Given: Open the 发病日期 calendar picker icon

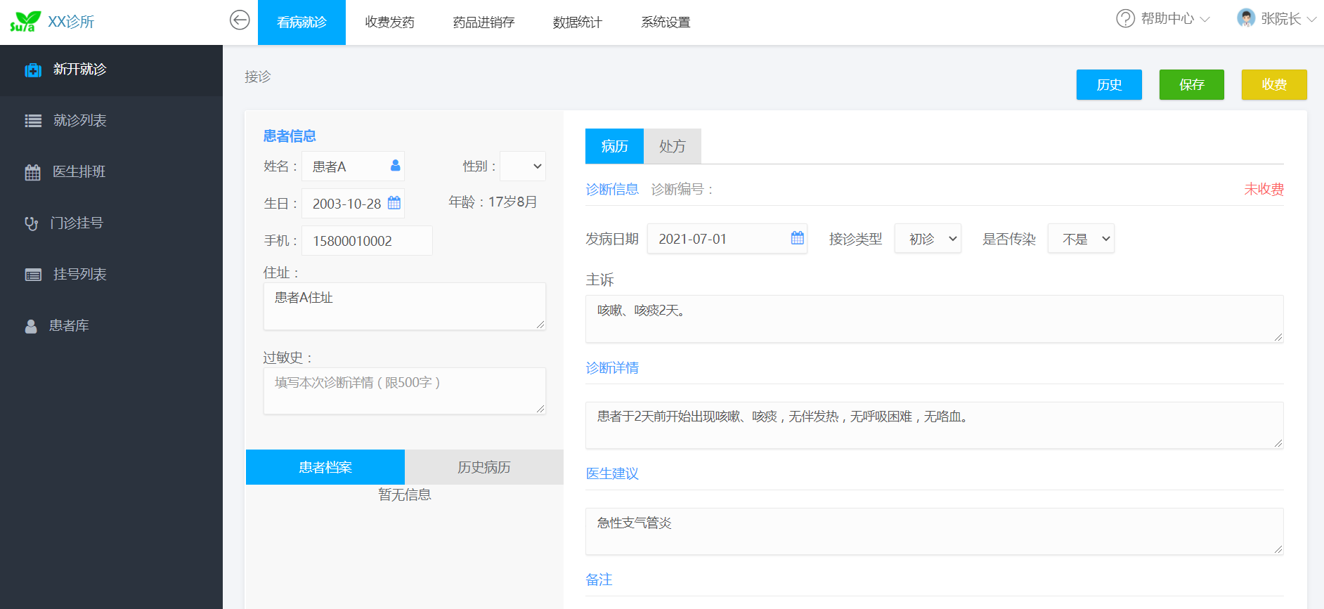Looking at the screenshot, I should [x=797, y=237].
